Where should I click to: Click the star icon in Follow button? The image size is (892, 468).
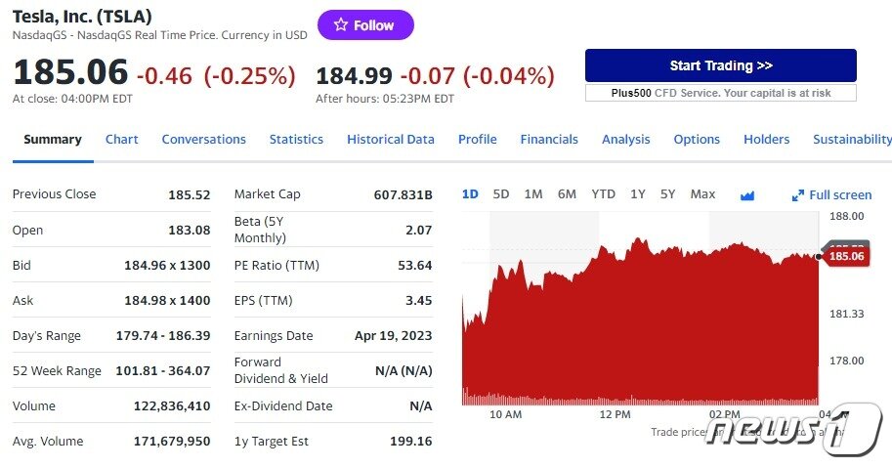pos(341,25)
